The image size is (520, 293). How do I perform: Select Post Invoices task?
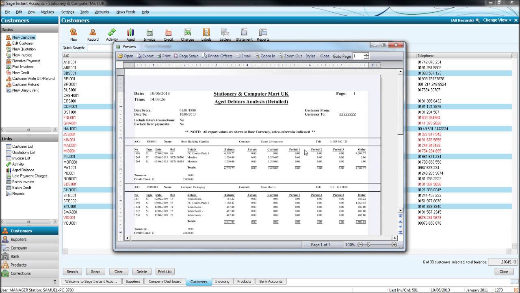click(x=23, y=67)
